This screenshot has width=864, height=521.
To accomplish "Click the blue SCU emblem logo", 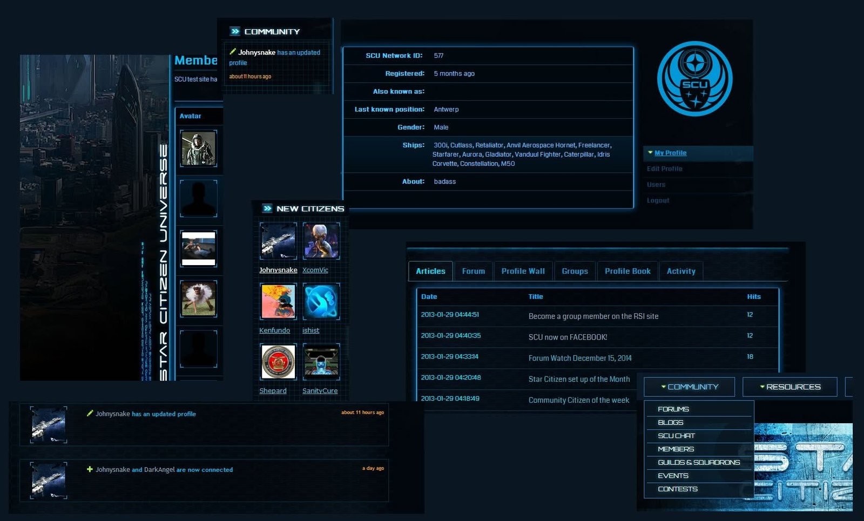I will (694, 79).
